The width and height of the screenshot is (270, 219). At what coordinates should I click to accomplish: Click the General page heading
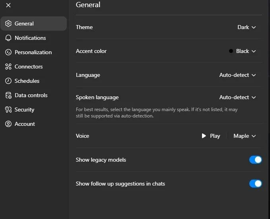click(88, 5)
